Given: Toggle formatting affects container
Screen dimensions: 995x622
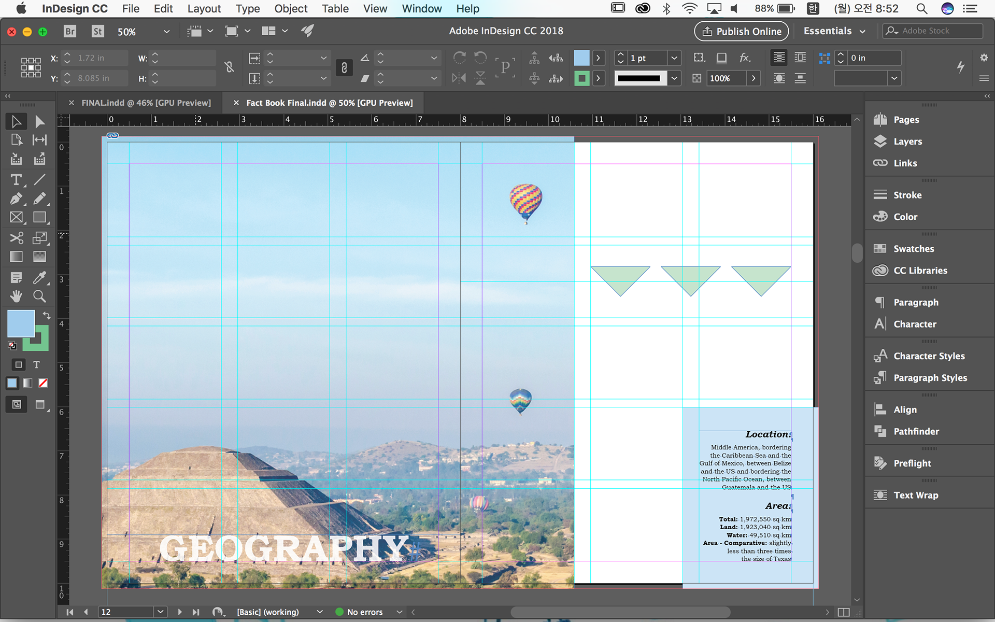Looking at the screenshot, I should pos(19,364).
